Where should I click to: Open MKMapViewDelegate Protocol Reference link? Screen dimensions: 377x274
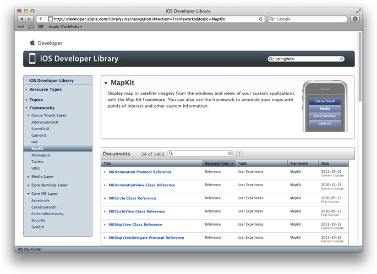[x=146, y=238]
